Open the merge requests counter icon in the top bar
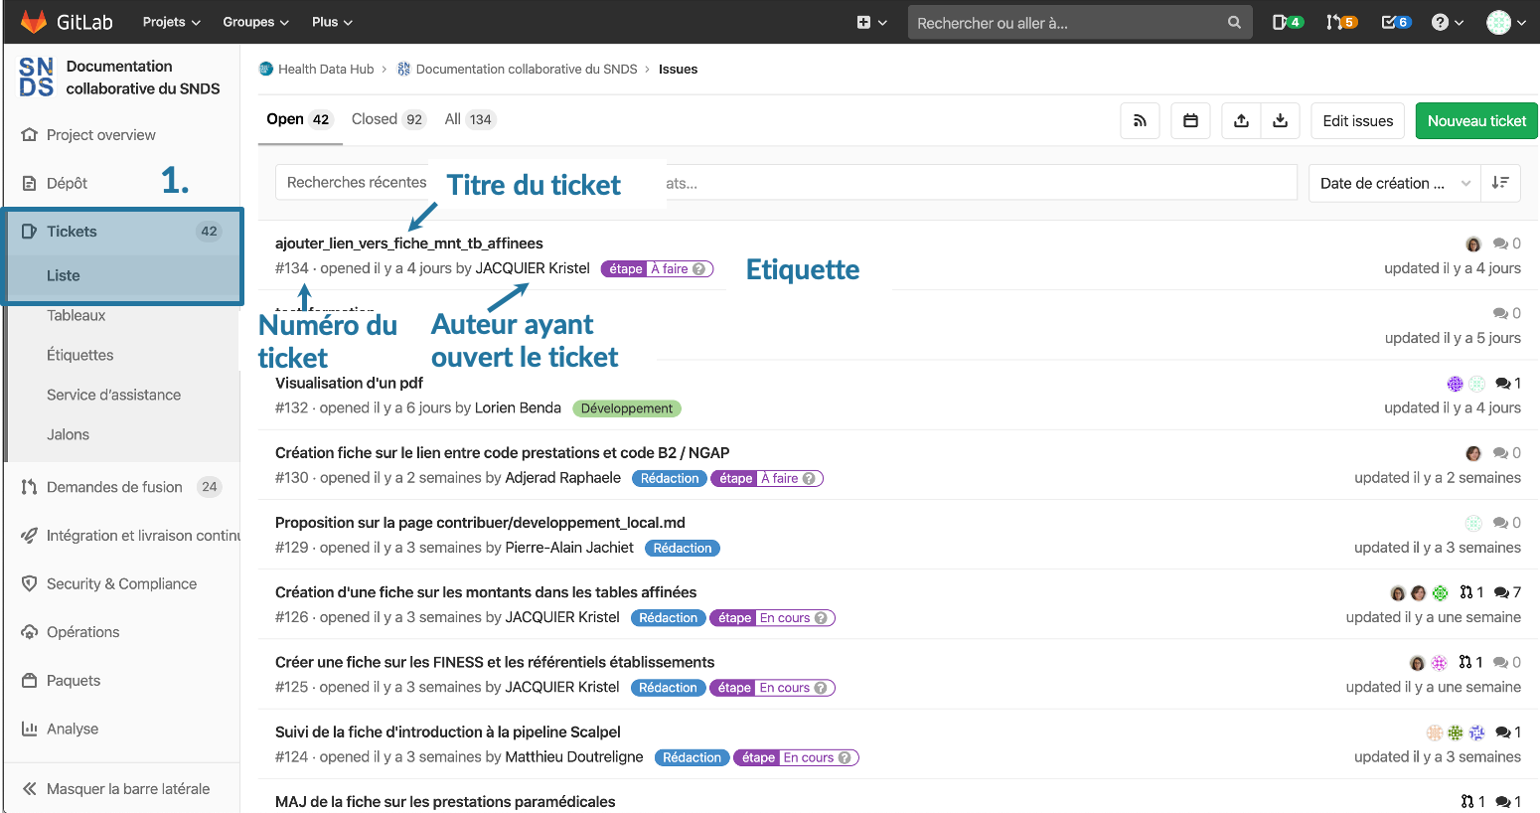Screen dimensions: 1540x813 click(1341, 22)
